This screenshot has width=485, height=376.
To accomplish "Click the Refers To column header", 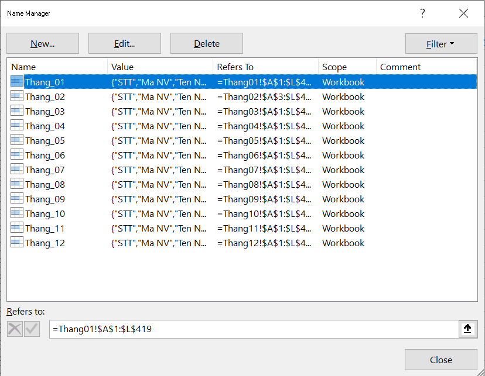I will coord(265,67).
